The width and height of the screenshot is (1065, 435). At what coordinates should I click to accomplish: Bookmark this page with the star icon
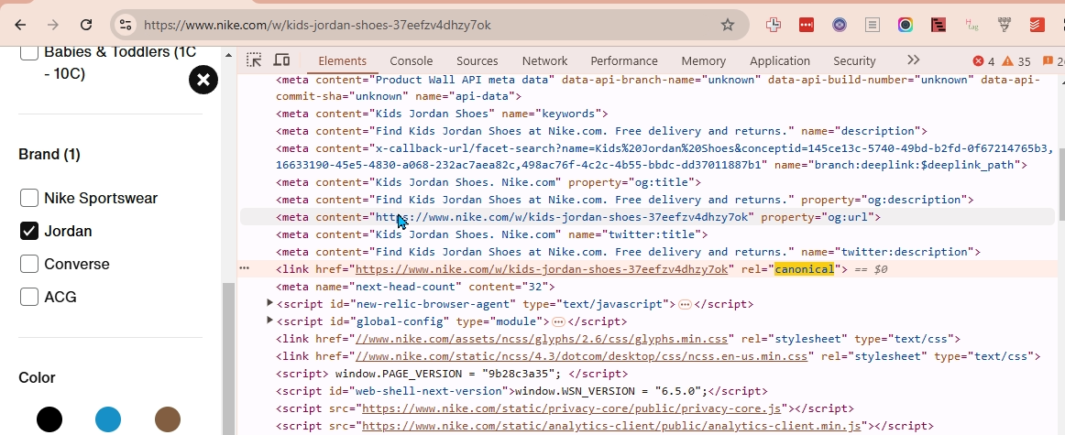click(x=728, y=25)
